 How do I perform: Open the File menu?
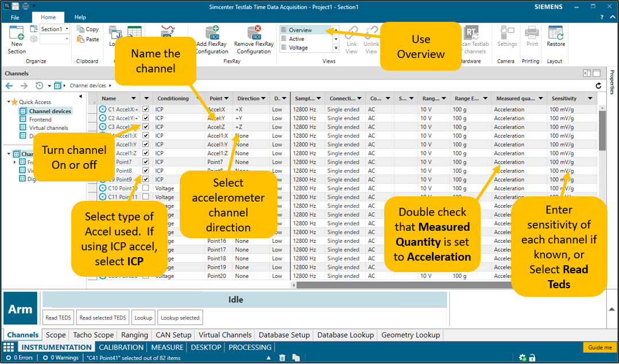click(15, 17)
